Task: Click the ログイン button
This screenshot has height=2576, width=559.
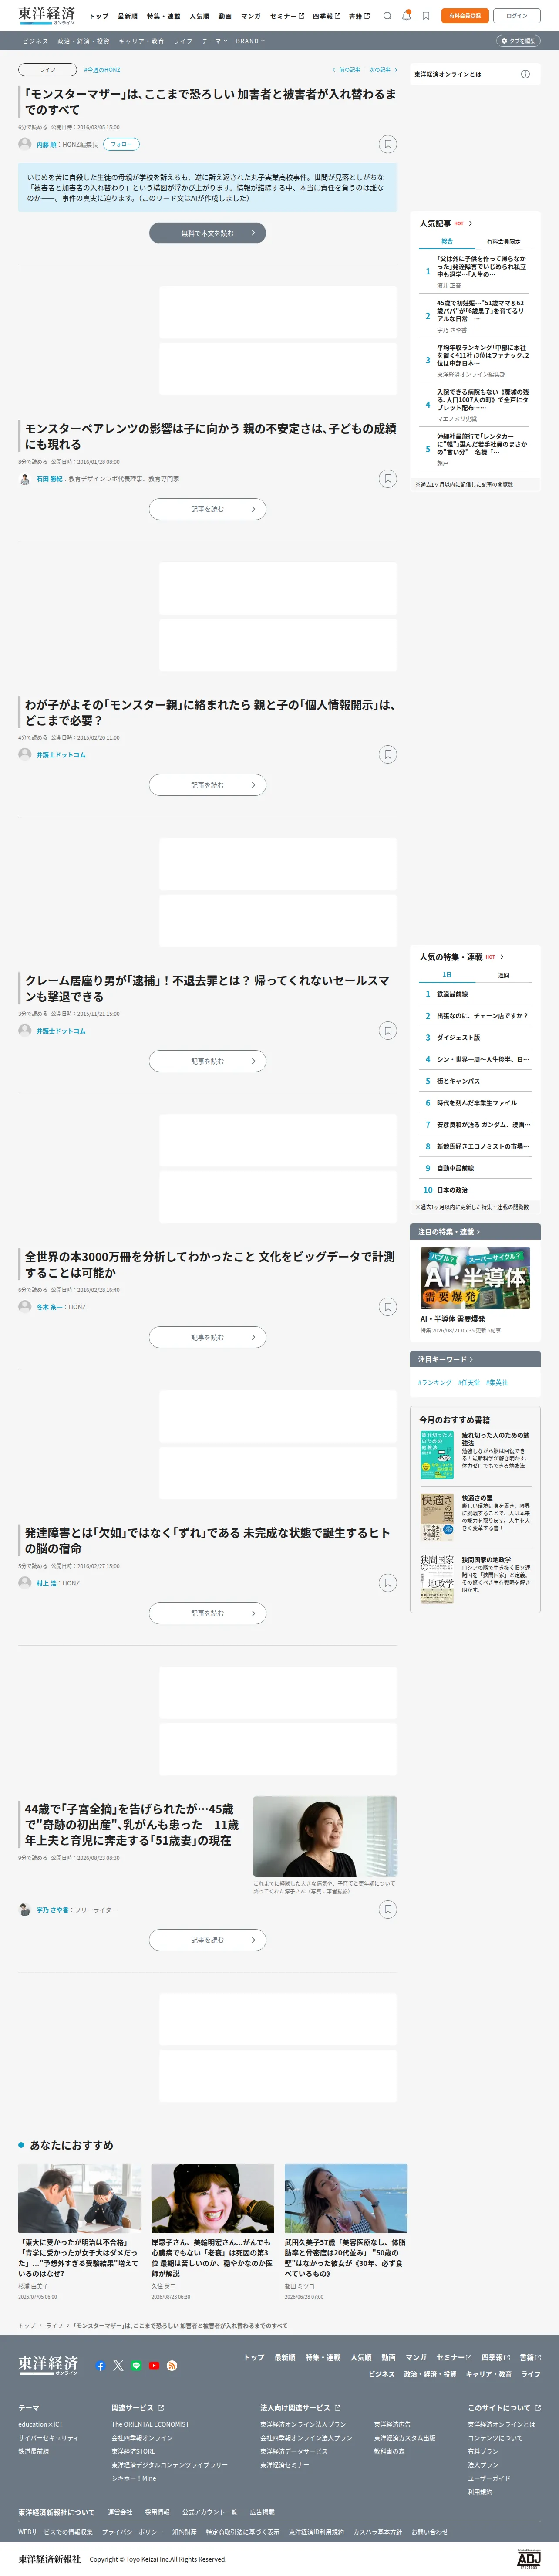Action: [517, 16]
